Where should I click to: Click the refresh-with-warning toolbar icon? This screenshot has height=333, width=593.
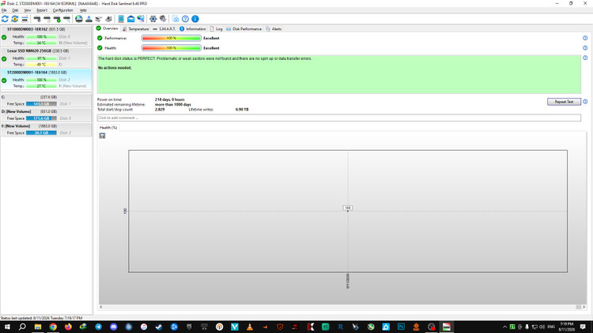pos(15,19)
